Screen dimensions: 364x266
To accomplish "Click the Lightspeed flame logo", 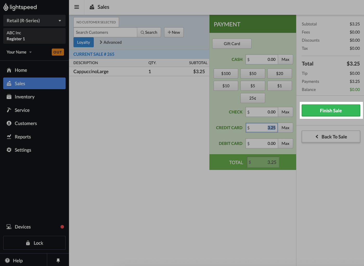I will pos(6,7).
